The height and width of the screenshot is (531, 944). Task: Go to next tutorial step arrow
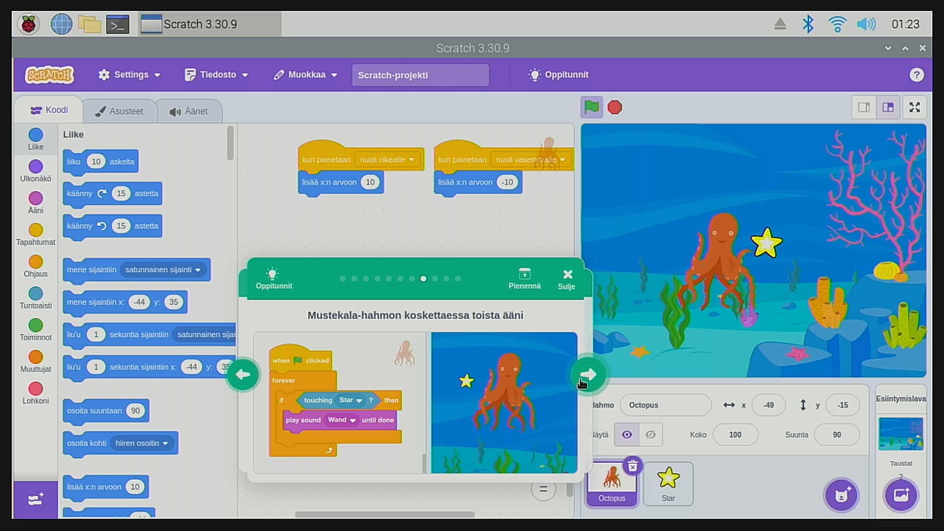[x=588, y=375]
